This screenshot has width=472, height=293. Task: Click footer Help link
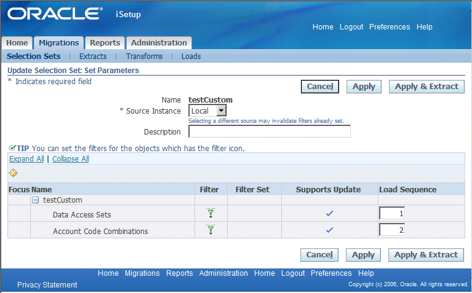366,273
